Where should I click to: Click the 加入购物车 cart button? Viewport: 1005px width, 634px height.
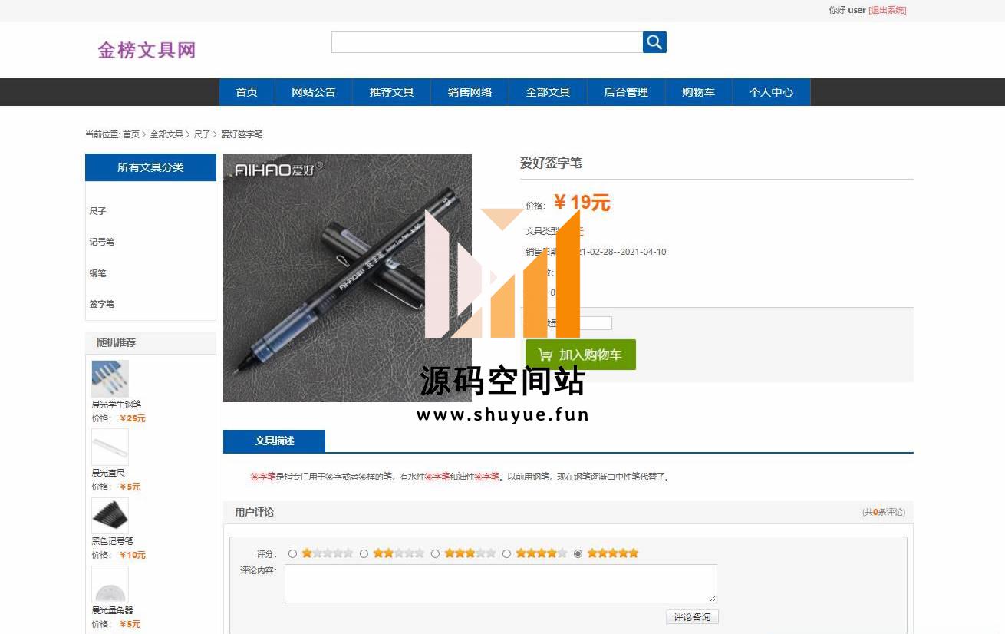(x=580, y=355)
